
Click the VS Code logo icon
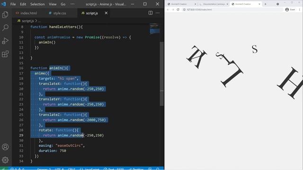pyautogui.click(x=3, y=4)
